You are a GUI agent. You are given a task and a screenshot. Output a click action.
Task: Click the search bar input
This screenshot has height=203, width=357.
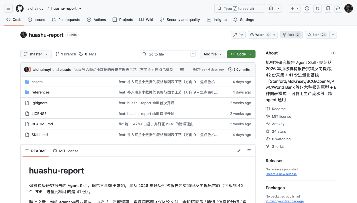pos(240,8)
